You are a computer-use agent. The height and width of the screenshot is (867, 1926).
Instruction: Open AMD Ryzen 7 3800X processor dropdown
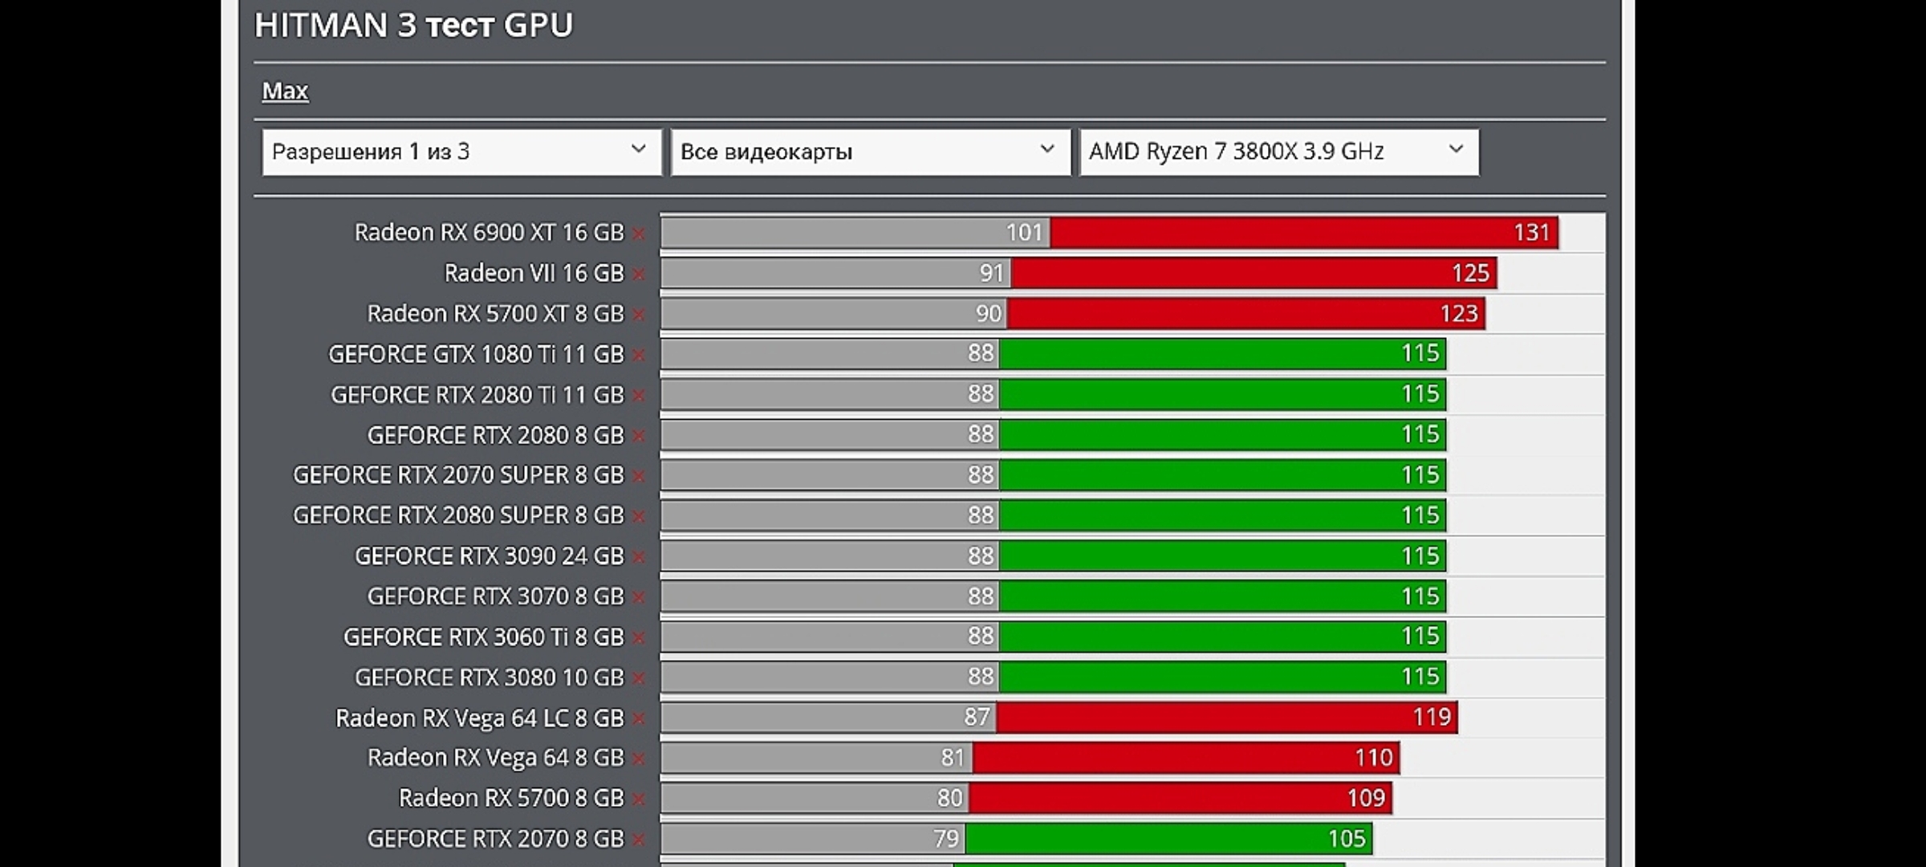click(x=1278, y=152)
